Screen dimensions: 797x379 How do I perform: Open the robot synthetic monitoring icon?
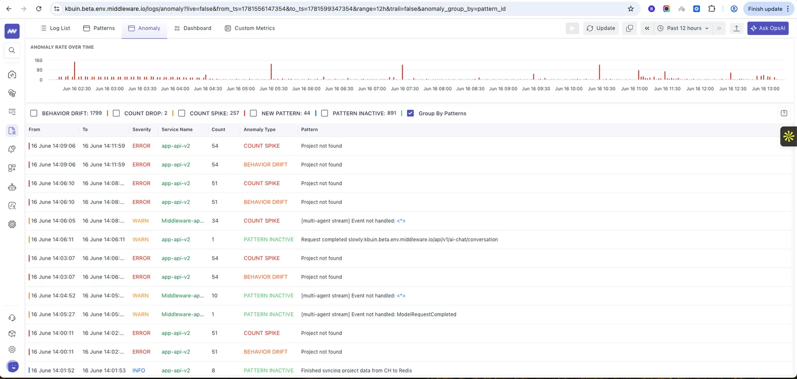[x=12, y=187]
